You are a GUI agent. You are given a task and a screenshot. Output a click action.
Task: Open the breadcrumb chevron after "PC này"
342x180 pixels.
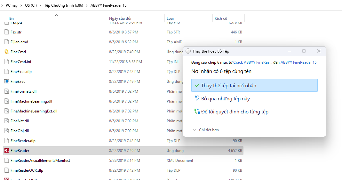[x=21, y=5]
